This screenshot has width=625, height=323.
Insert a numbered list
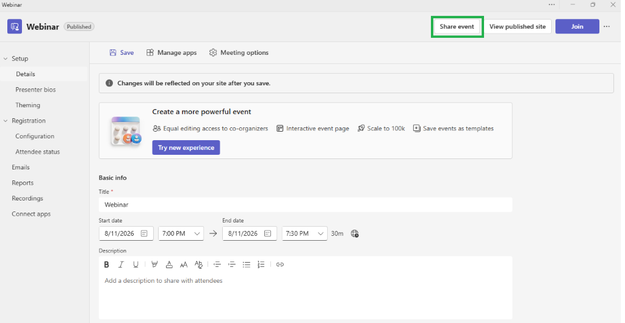click(261, 264)
